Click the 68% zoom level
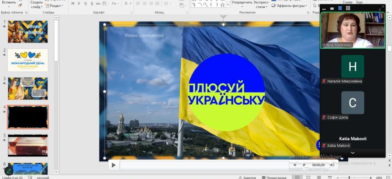392x179 pixels. [379, 177]
